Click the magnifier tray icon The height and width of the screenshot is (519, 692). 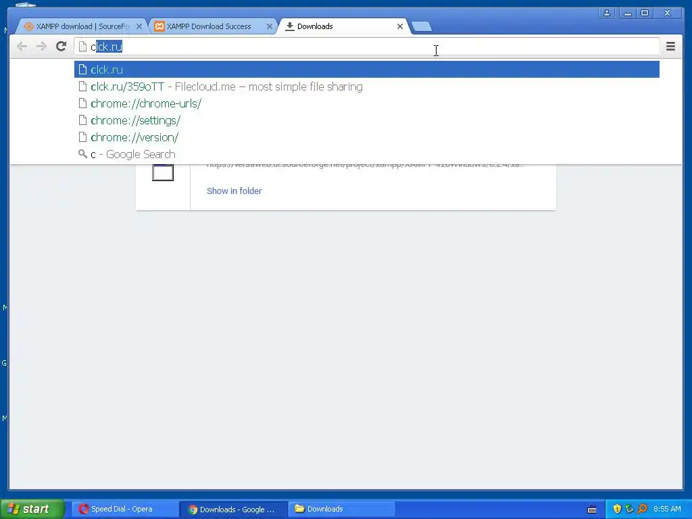[642, 509]
